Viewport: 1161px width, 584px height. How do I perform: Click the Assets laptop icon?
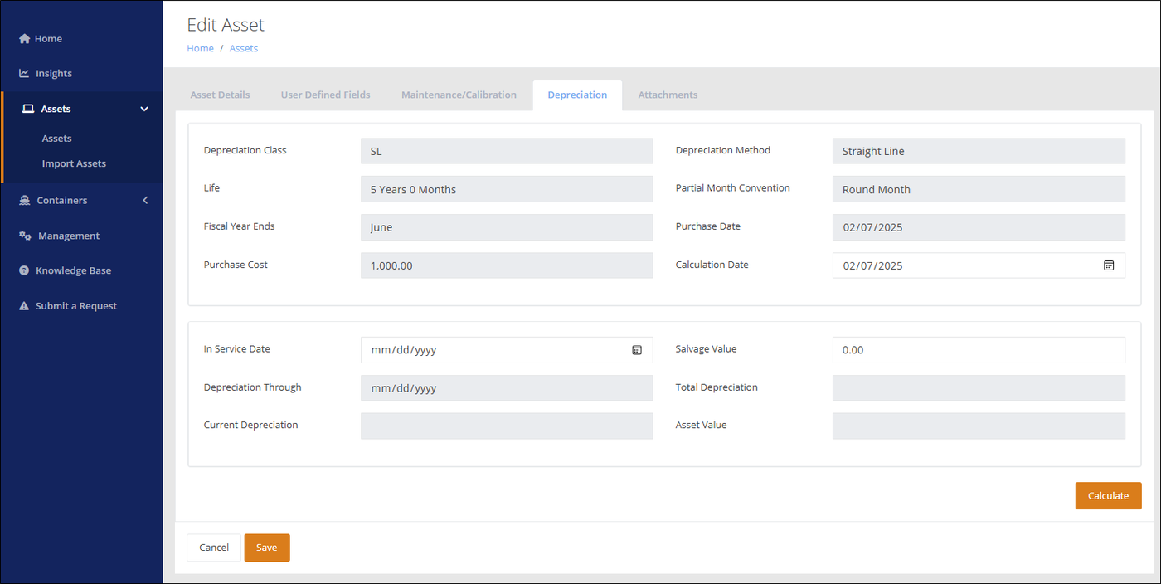[x=28, y=109]
